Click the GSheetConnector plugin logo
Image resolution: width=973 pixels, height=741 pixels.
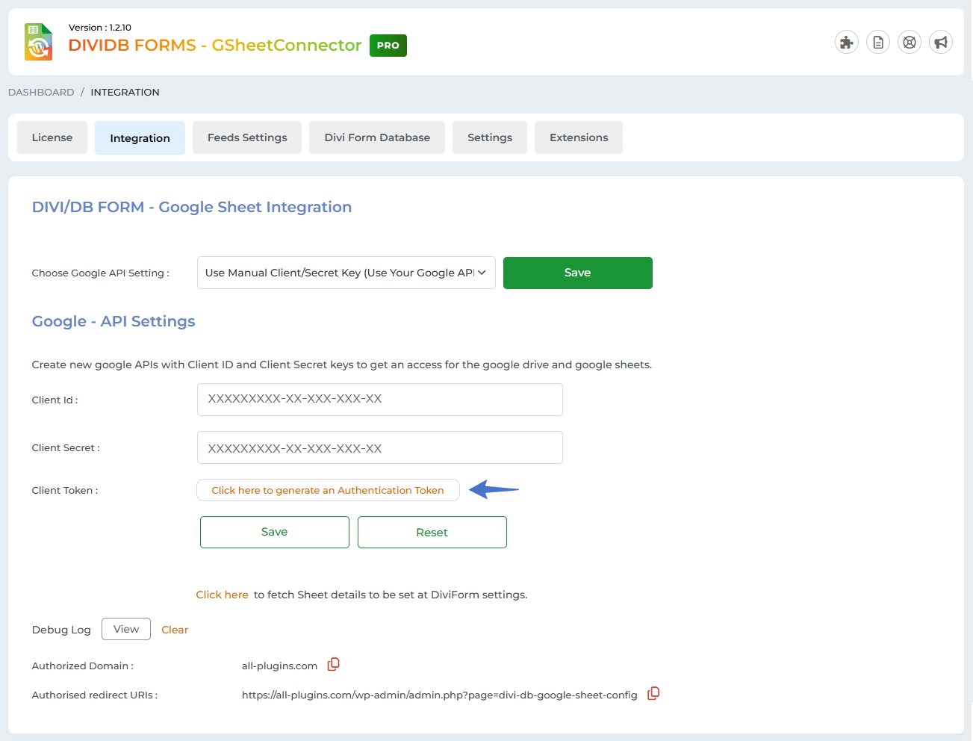(39, 42)
